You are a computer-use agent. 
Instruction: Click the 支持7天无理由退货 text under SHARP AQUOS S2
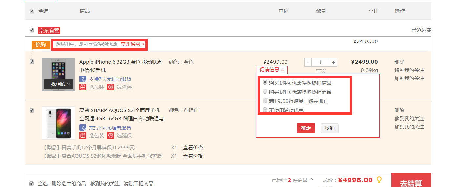[x=110, y=127]
